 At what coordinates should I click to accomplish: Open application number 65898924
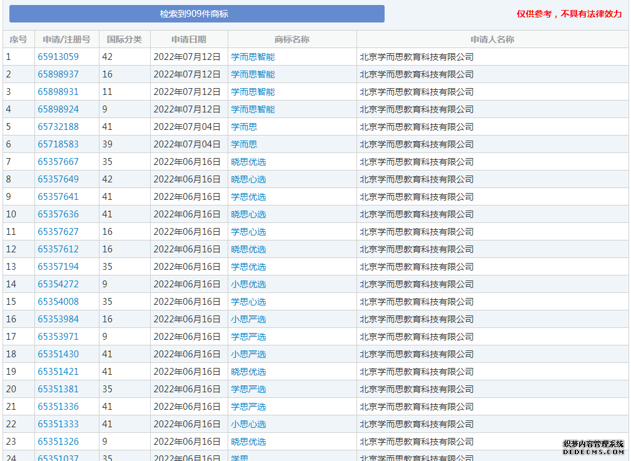click(x=58, y=109)
